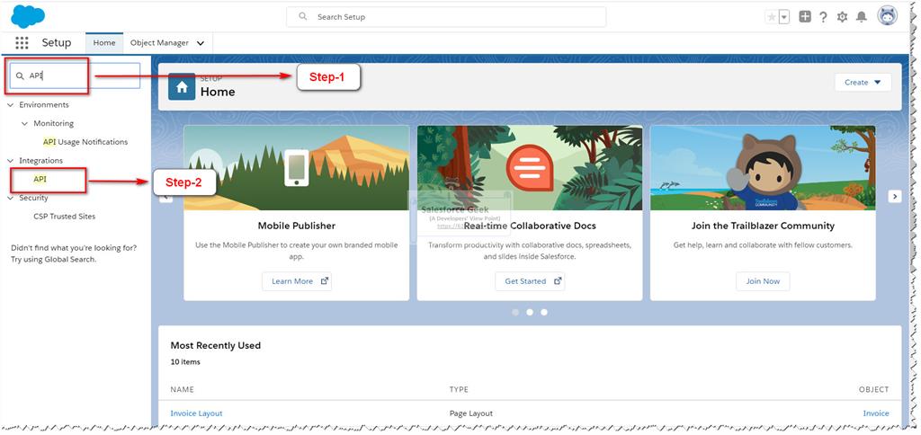
Task: Click the Get Started button
Action: 530,281
